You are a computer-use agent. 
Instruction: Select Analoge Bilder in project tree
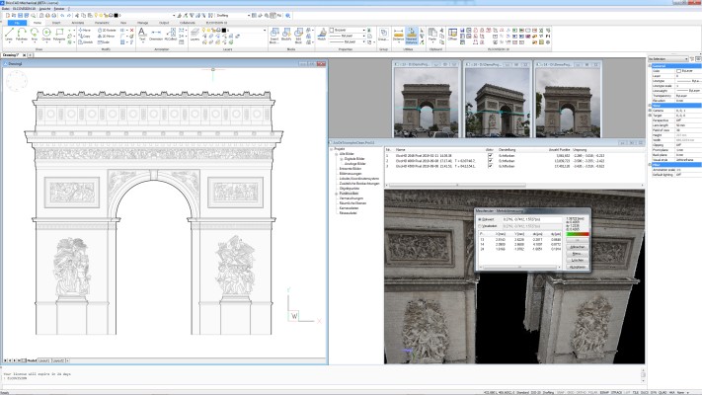click(x=355, y=164)
